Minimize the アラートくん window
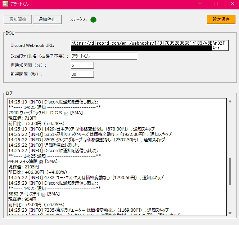 click(200, 4)
